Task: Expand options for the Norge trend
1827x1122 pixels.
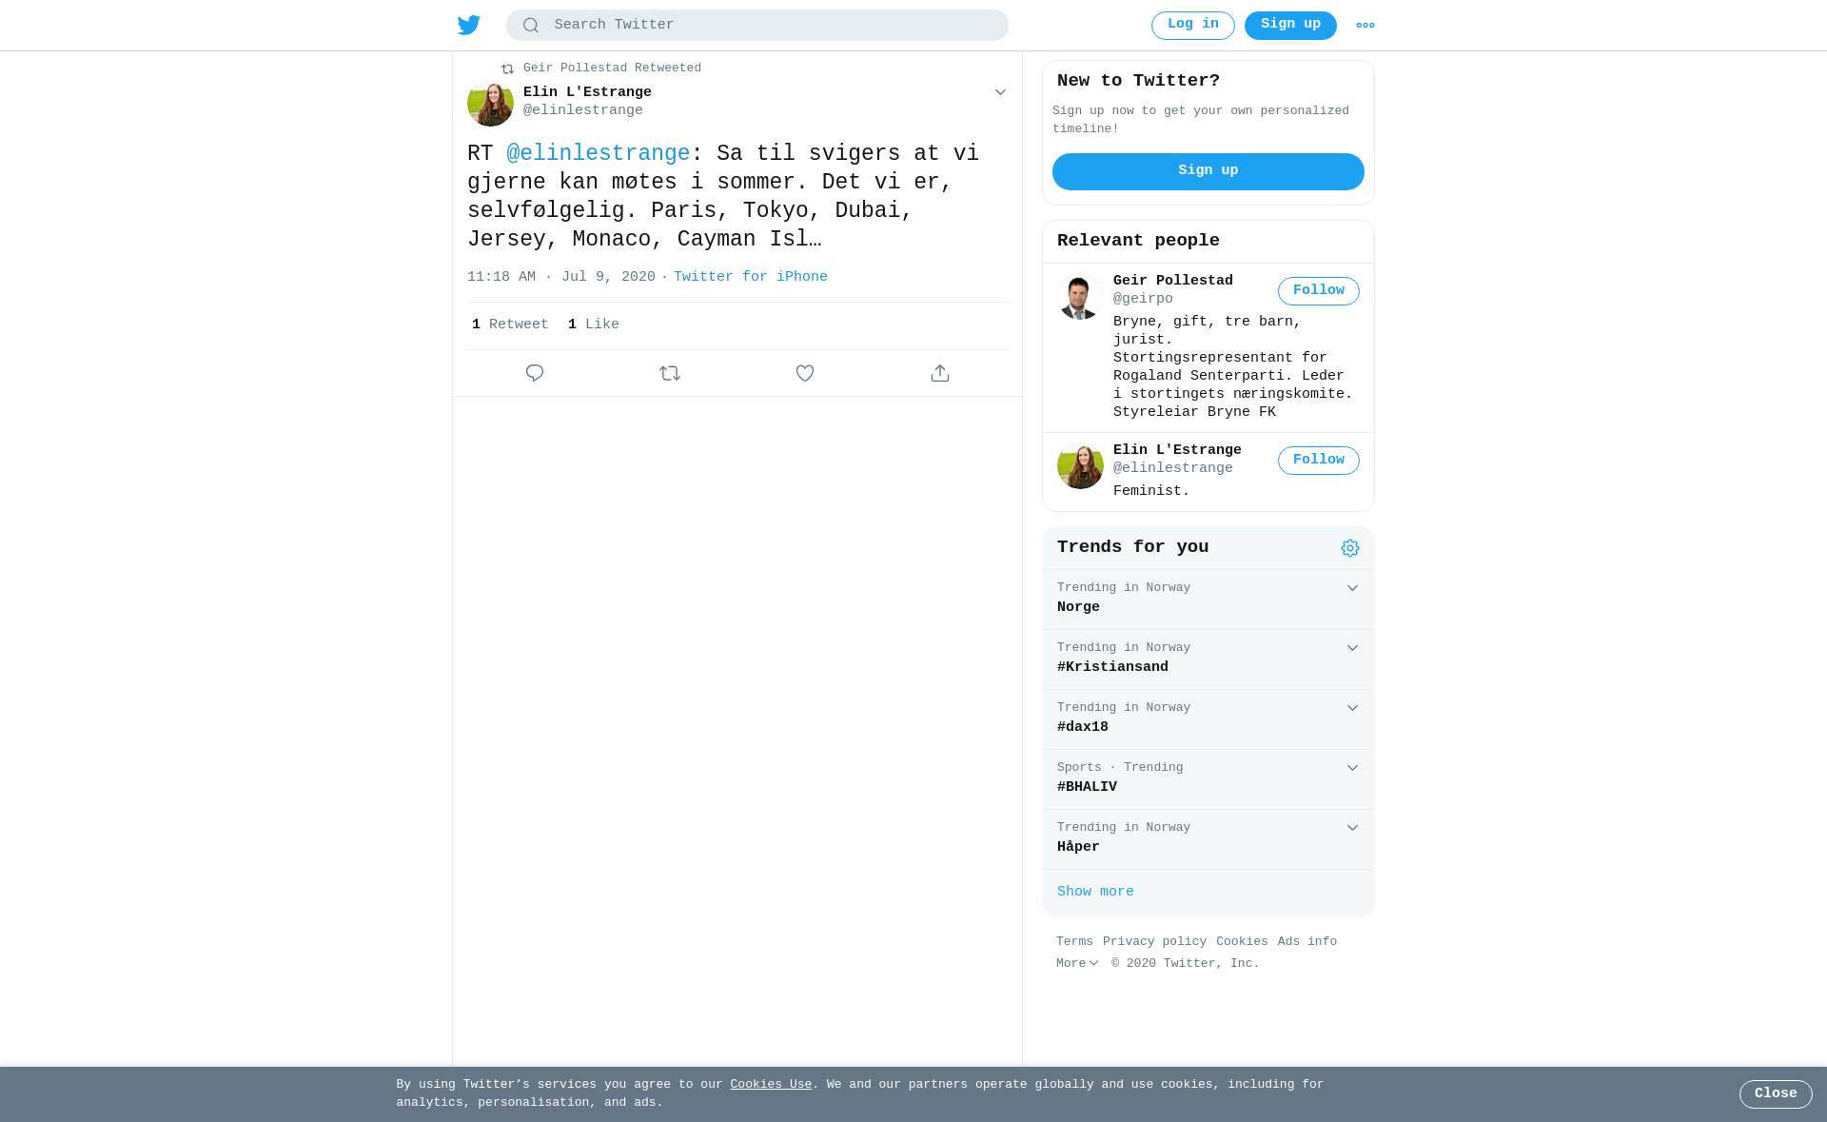Action: coord(1352,588)
